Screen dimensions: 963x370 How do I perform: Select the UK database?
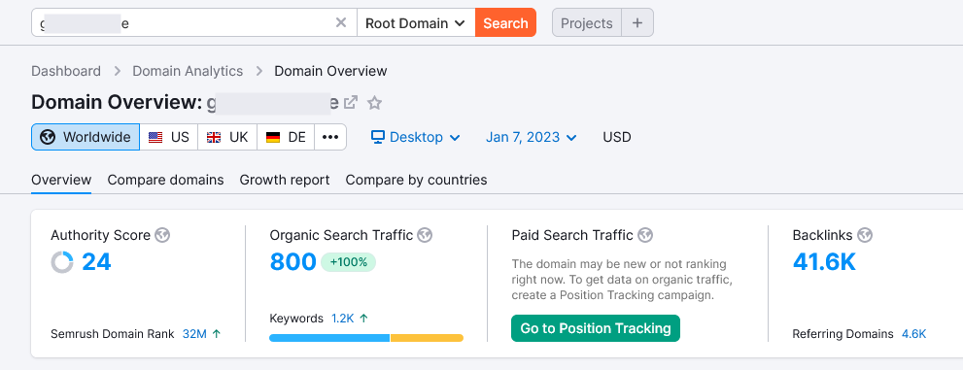[227, 137]
